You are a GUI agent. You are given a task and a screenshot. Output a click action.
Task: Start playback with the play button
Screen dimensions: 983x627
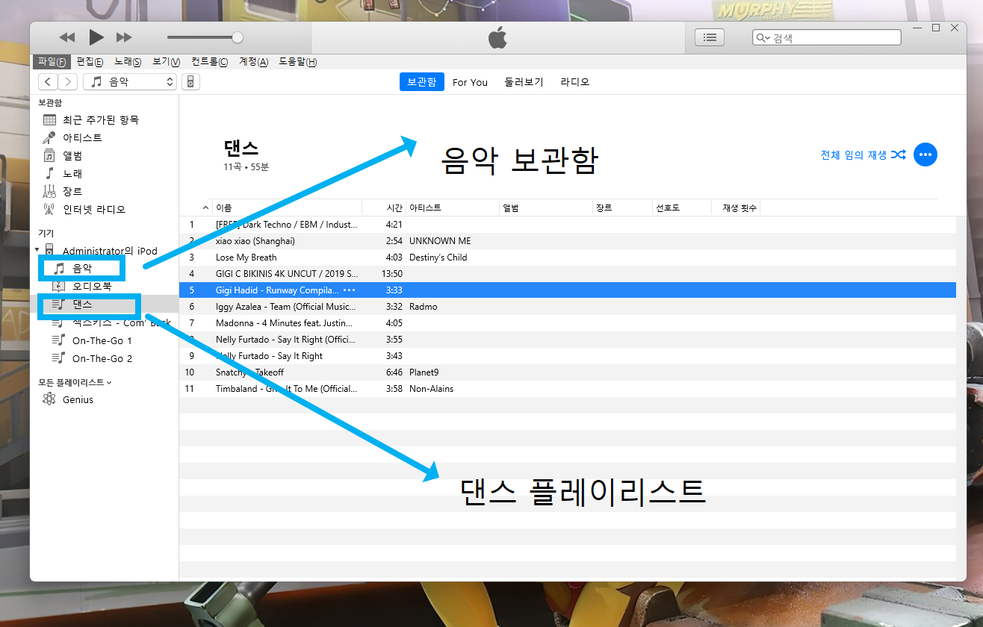[96, 37]
